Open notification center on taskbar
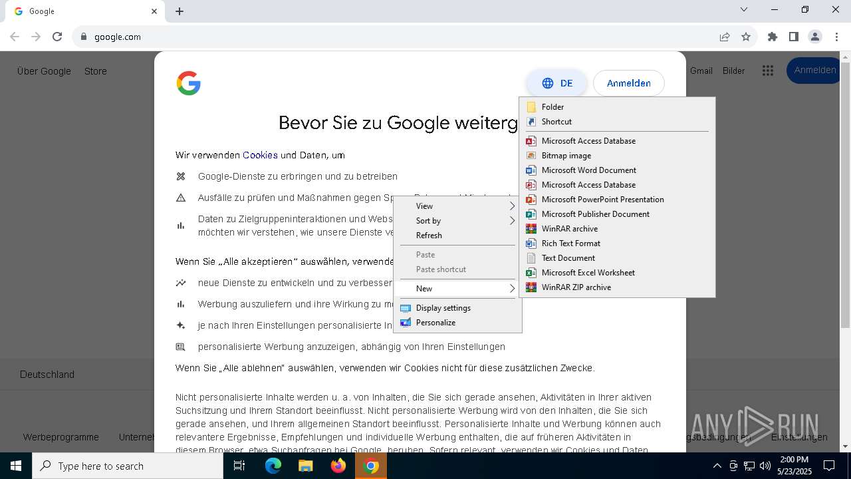Viewport: 851px width, 479px height. point(829,466)
